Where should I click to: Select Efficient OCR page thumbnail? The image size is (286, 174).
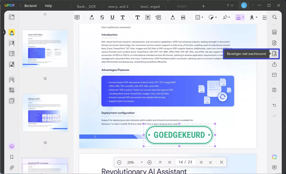(x=45, y=113)
